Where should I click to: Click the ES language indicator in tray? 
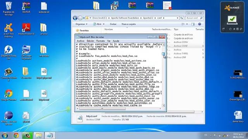tap(206, 135)
